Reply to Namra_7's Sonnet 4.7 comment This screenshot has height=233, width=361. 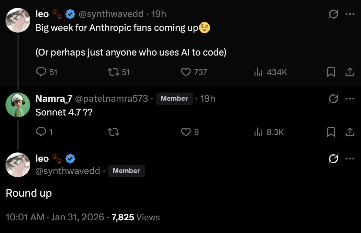41,132
